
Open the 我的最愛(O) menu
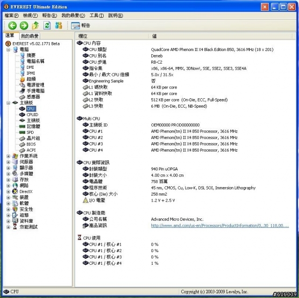[x=73, y=15]
